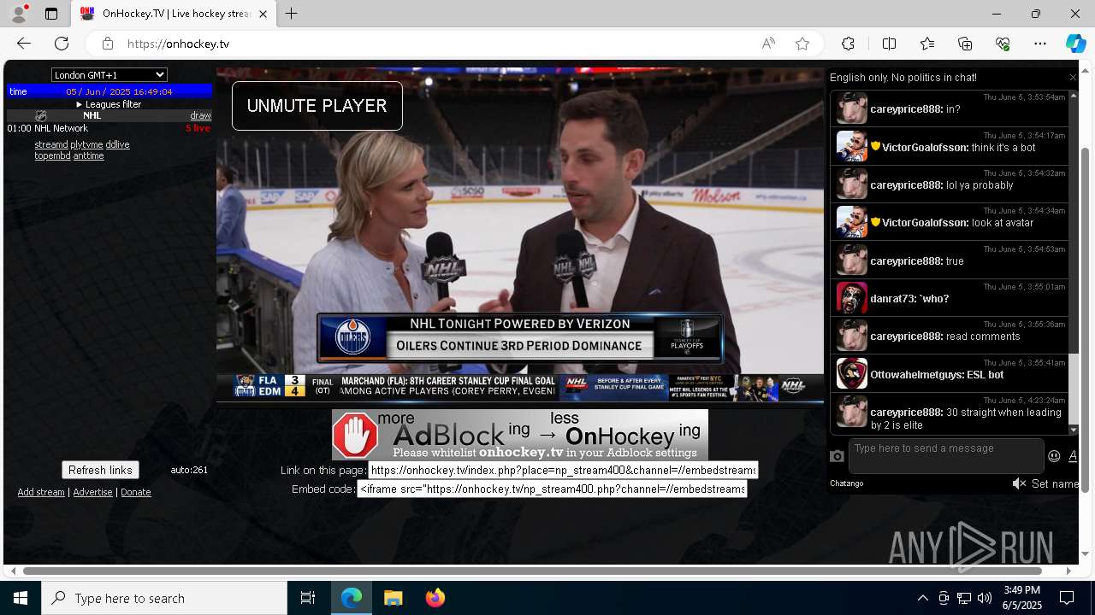Click the Refresh links button

[x=100, y=470]
